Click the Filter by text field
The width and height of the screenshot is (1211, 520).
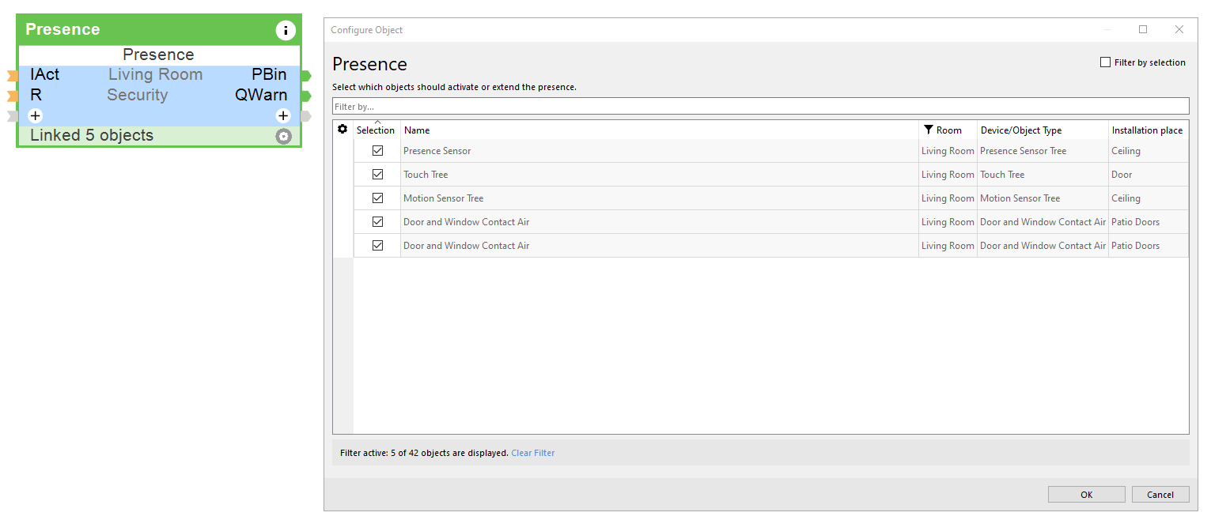coord(759,107)
